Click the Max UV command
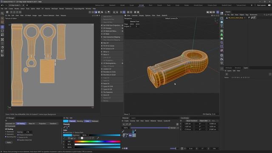 point(106,43)
